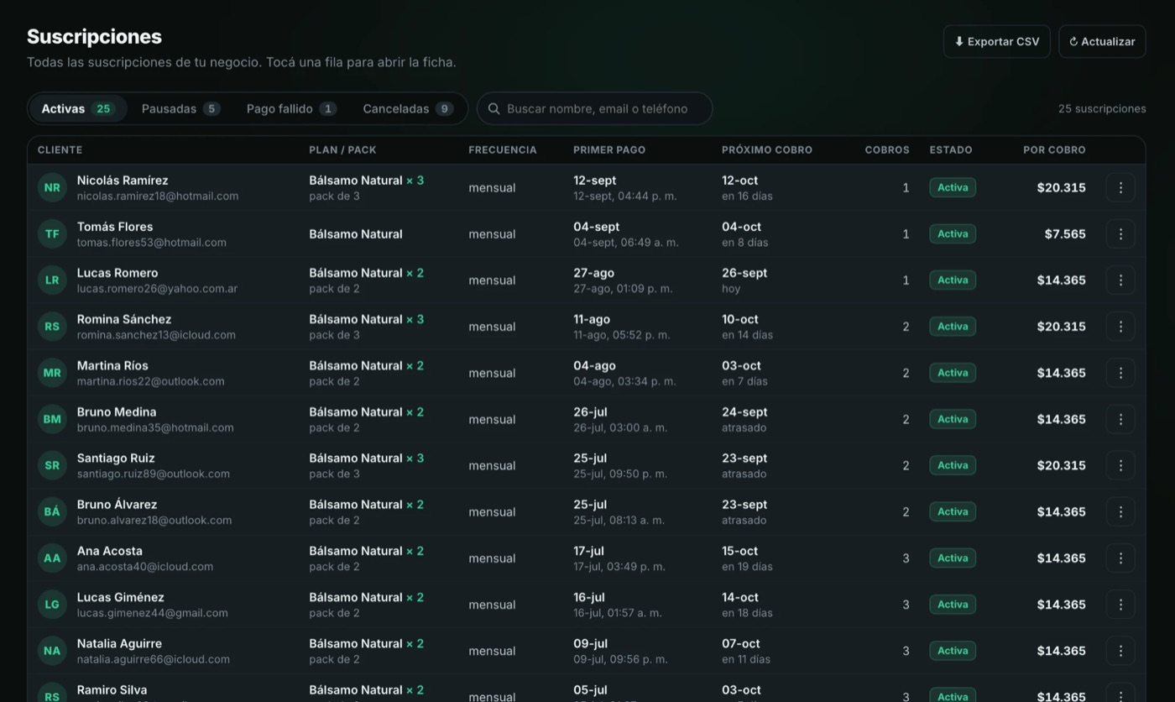This screenshot has height=702, width=1175.
Task: Open actions menu for Tomás Flores
Action: point(1120,234)
